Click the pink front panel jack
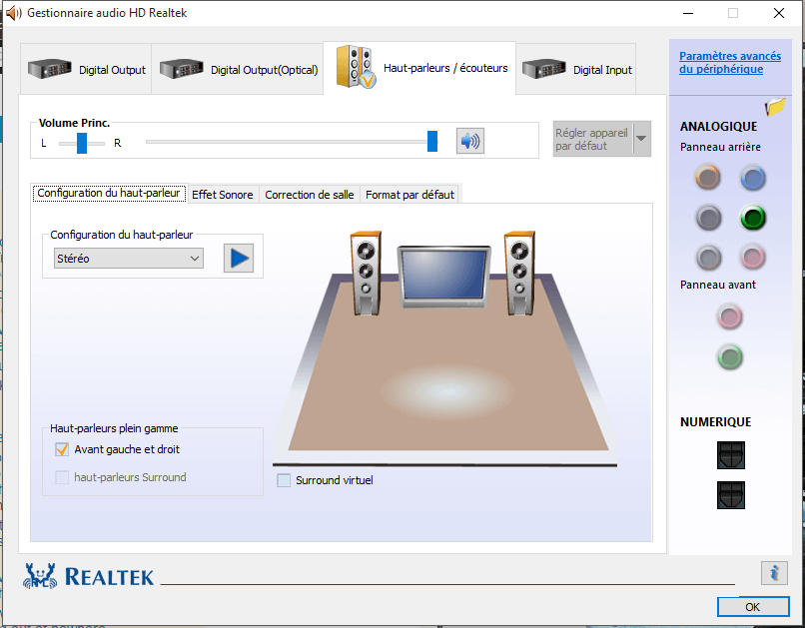The height and width of the screenshot is (628, 805). tap(729, 316)
